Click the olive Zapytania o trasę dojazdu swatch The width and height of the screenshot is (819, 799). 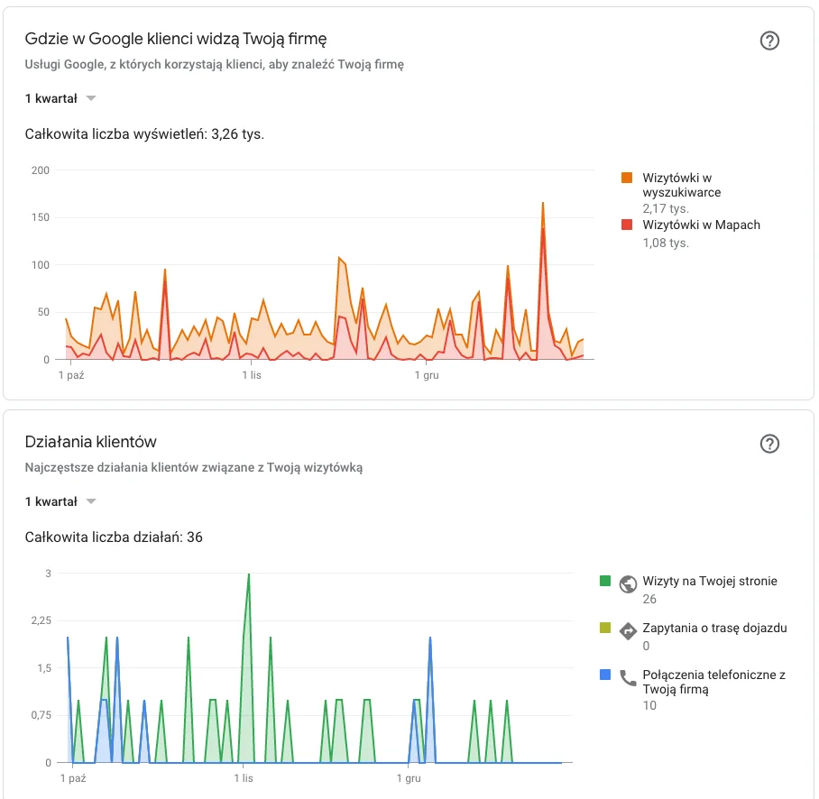coord(605,629)
